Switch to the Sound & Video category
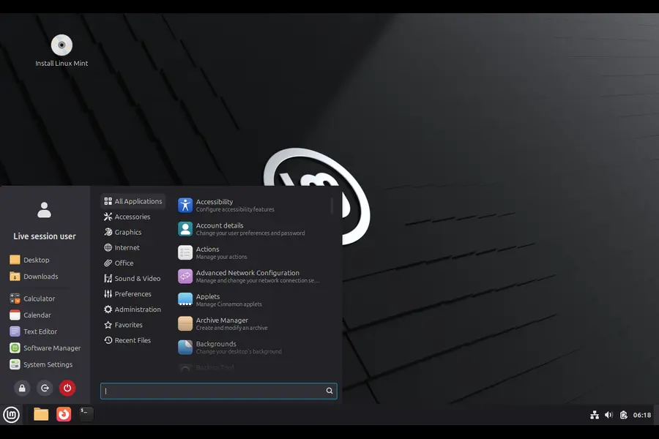This screenshot has width=659, height=439. pyautogui.click(x=136, y=278)
